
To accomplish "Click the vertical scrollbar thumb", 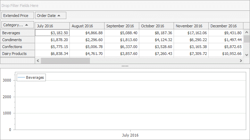I will pos(247,39).
